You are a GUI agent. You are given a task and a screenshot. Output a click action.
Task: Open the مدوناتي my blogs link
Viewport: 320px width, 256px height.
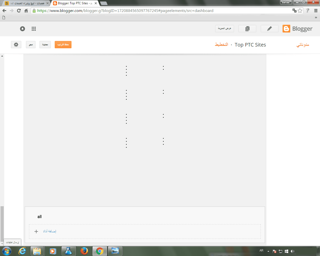pyautogui.click(x=303, y=45)
